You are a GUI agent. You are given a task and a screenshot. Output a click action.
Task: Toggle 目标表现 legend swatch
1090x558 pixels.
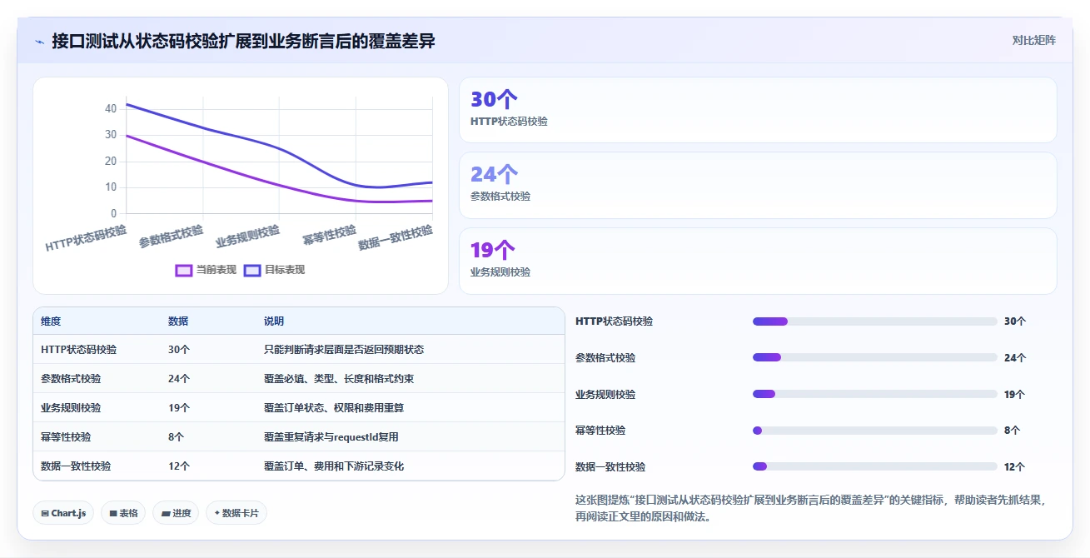[x=252, y=270]
